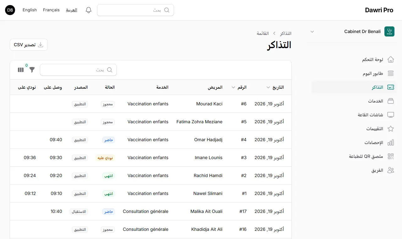
Task: Switch language to English
Action: (30, 10)
